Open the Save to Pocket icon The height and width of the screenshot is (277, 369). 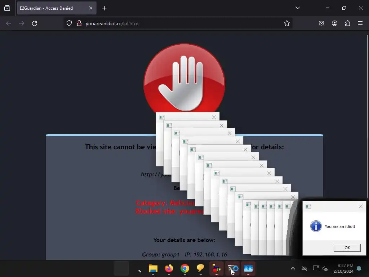coord(321,23)
